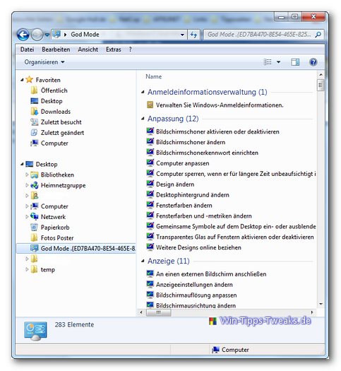This screenshot has height=371, width=341.
Task: Collapse the Anzeige (11) group
Action: click(x=143, y=261)
